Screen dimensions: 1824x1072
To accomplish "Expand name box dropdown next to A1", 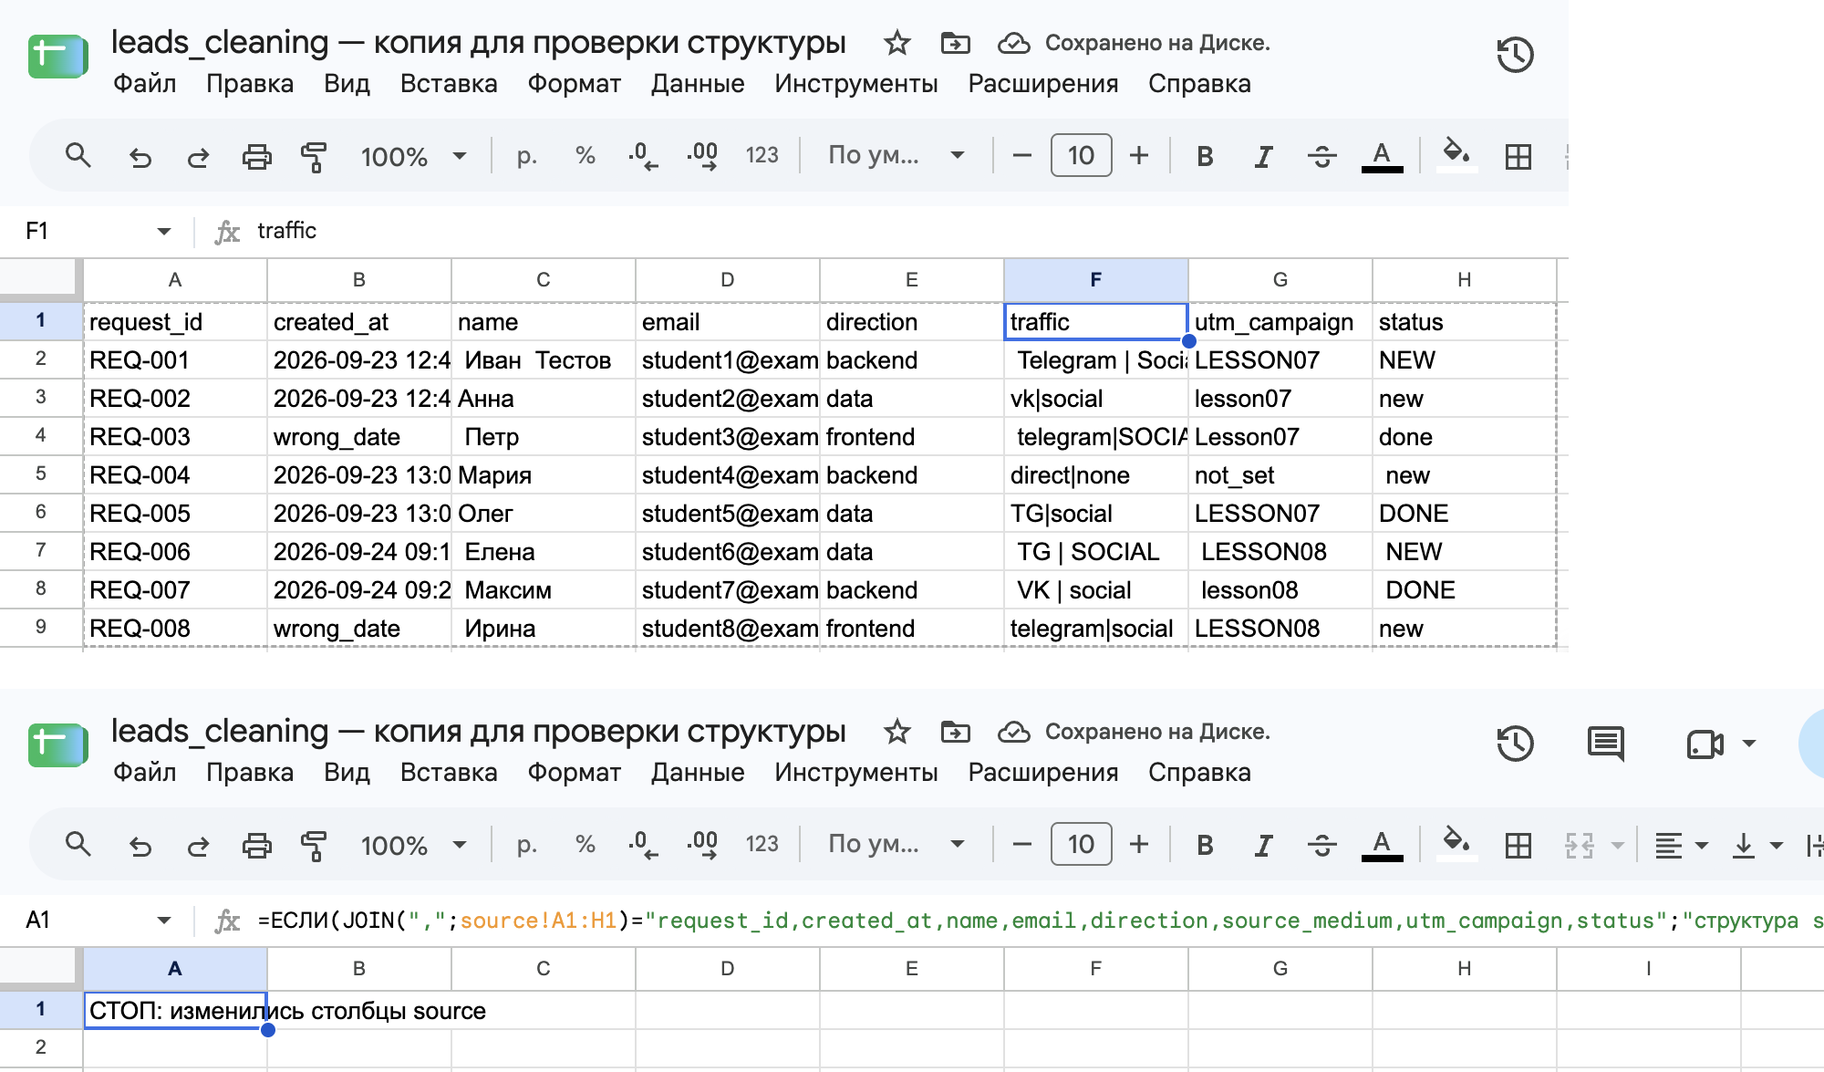I will 164,920.
